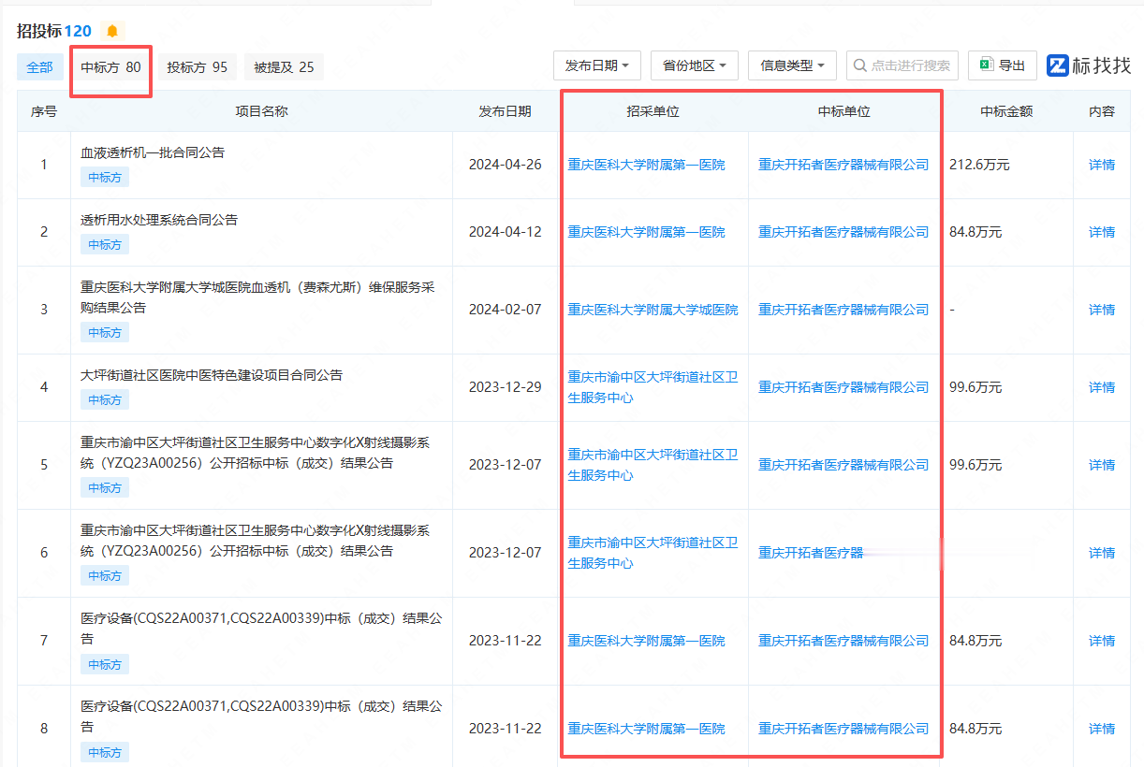
Task: Click project title 血液透析机一批合同公告
Action: pos(153,152)
